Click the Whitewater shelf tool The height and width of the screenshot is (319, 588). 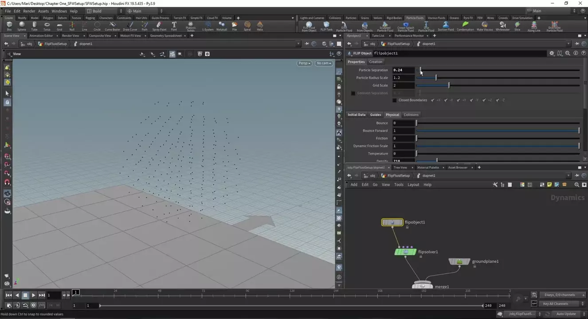click(x=502, y=26)
